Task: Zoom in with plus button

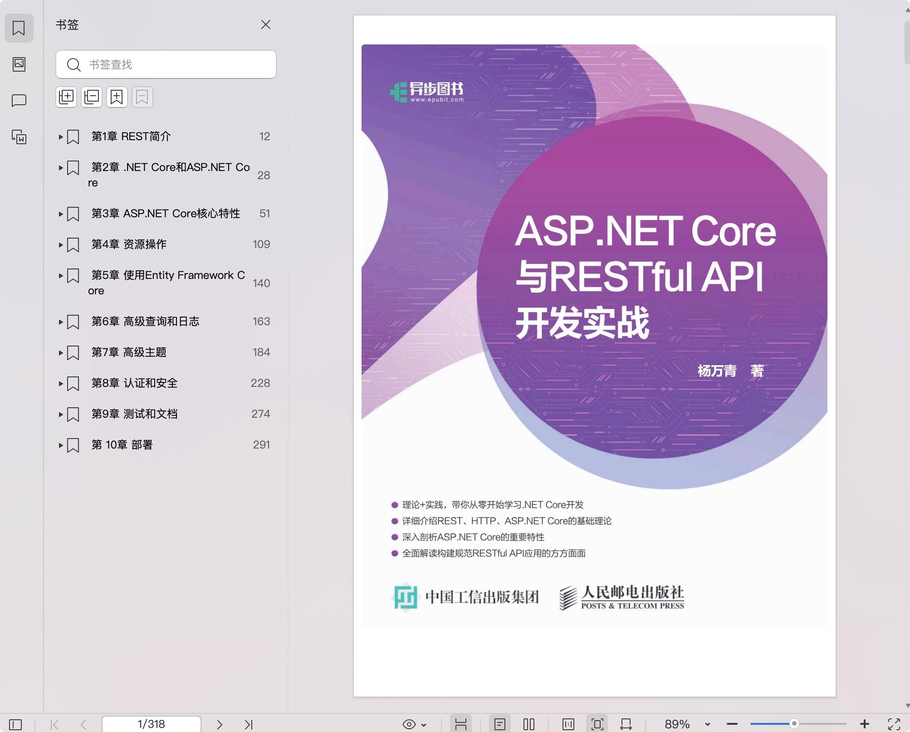Action: 865,724
